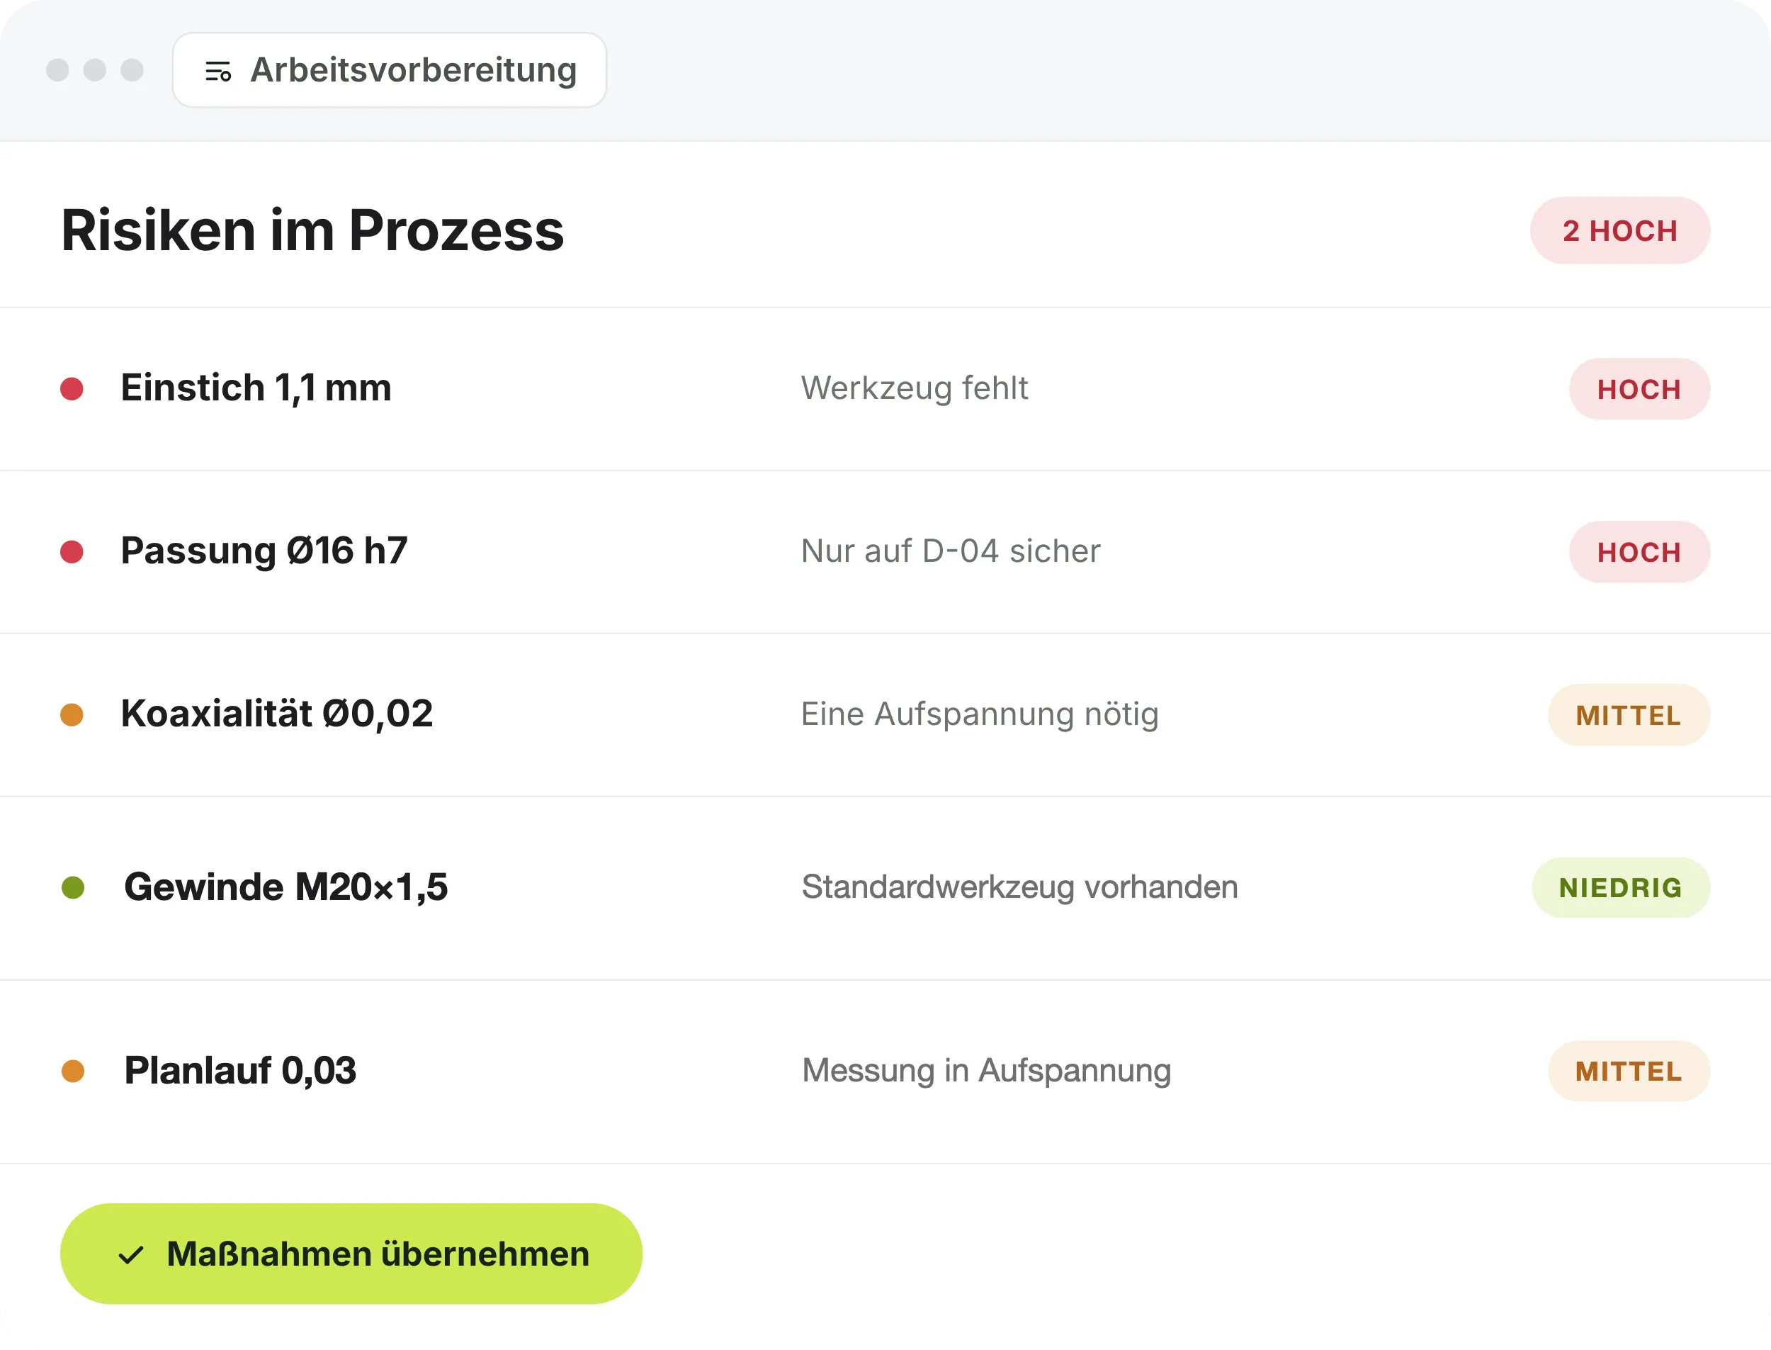
Task: Click the text Standardwerkzeug vorhanden
Action: point(1020,887)
